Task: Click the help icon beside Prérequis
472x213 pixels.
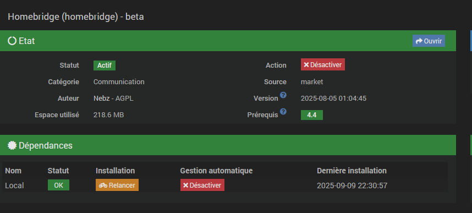Action: (283, 112)
